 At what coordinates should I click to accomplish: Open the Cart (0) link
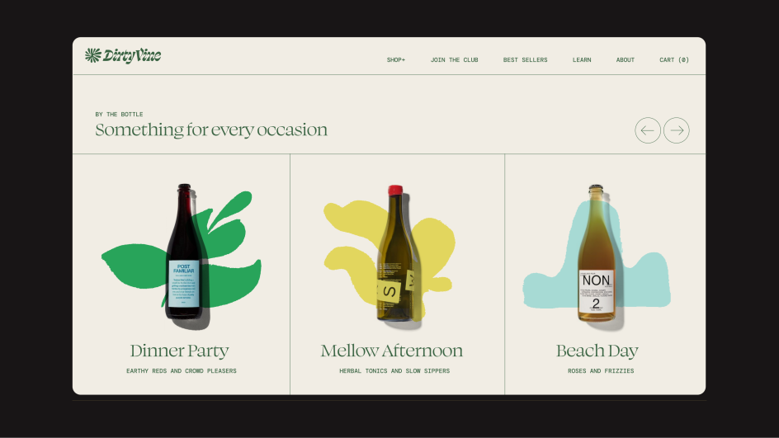674,60
